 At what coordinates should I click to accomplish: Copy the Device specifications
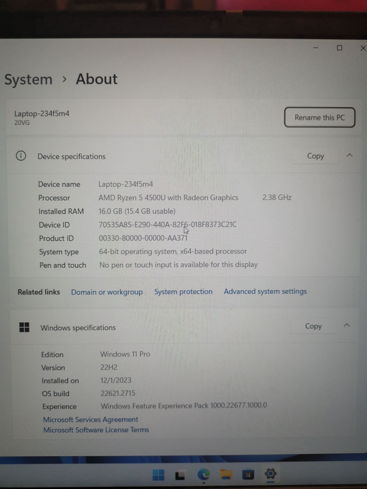point(315,156)
